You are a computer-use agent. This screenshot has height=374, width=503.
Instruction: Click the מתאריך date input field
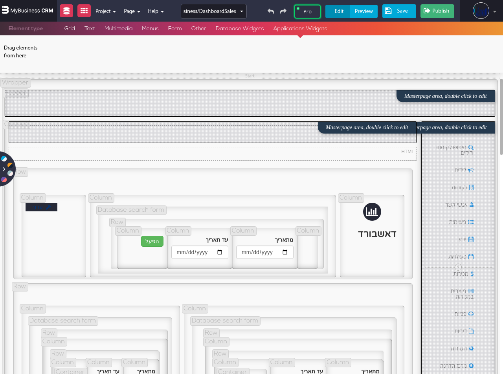pos(264,252)
